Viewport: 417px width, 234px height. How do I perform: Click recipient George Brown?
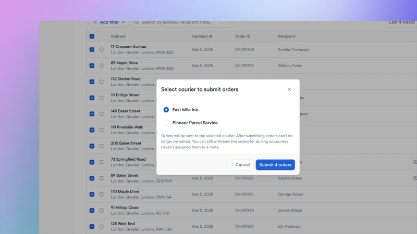coord(291,194)
